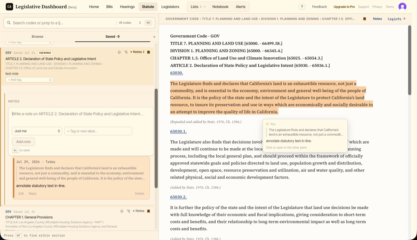Select the Saved · 9 tab

click(x=112, y=36)
